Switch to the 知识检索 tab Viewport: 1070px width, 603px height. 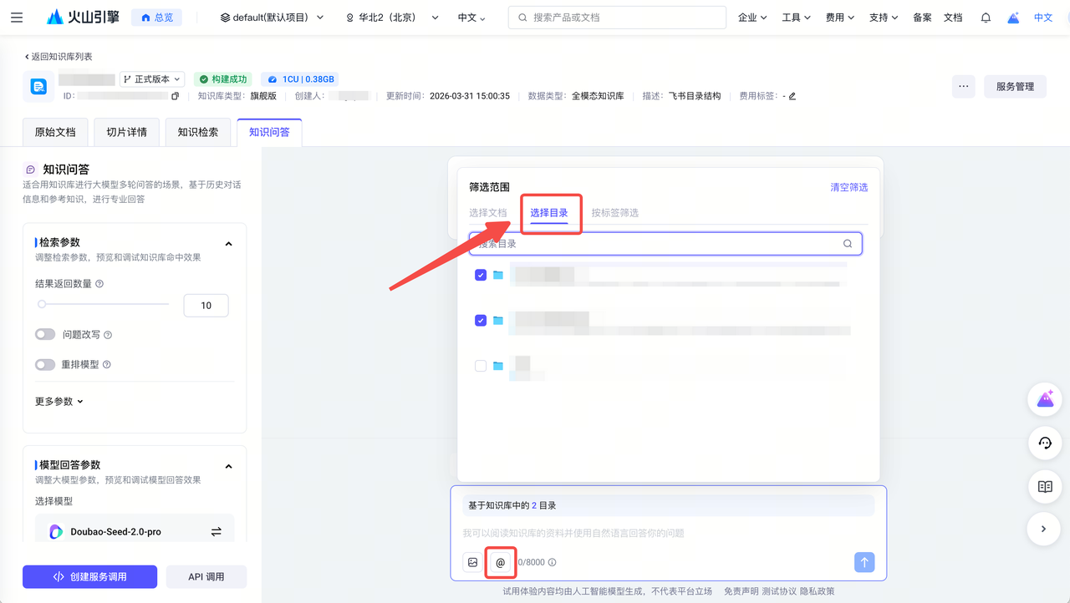[x=198, y=132]
